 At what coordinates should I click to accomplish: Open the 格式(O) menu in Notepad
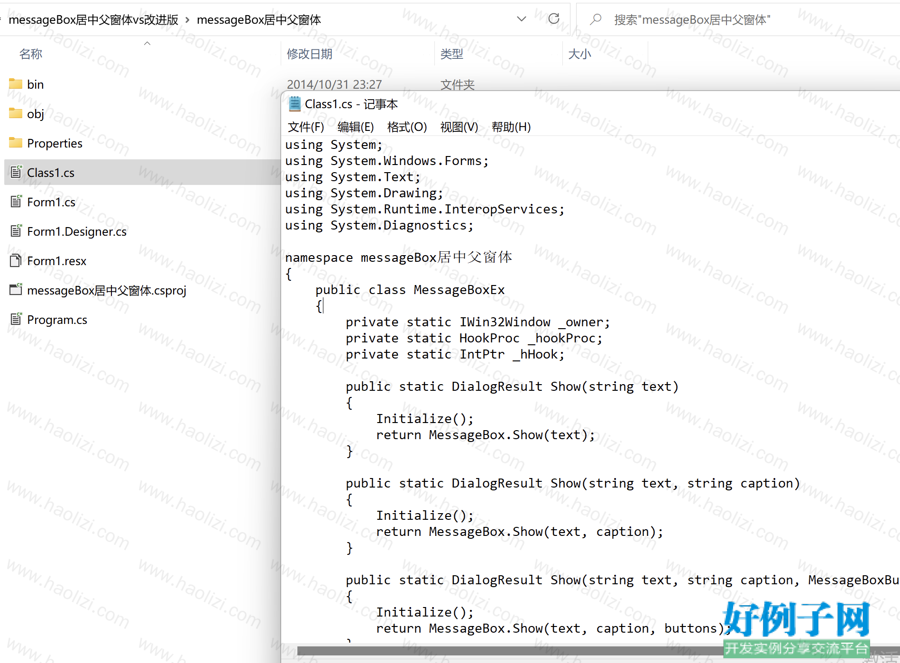point(407,127)
